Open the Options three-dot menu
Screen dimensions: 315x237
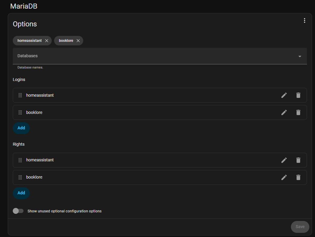(x=304, y=20)
